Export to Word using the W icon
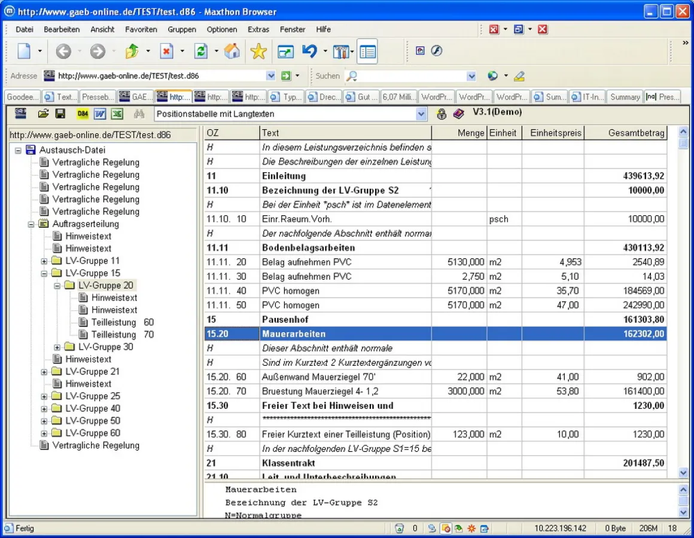Viewport: 694px width, 538px height. (x=100, y=114)
